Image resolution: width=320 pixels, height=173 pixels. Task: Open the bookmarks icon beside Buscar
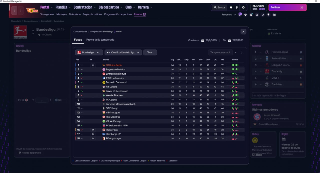tap(231, 7)
